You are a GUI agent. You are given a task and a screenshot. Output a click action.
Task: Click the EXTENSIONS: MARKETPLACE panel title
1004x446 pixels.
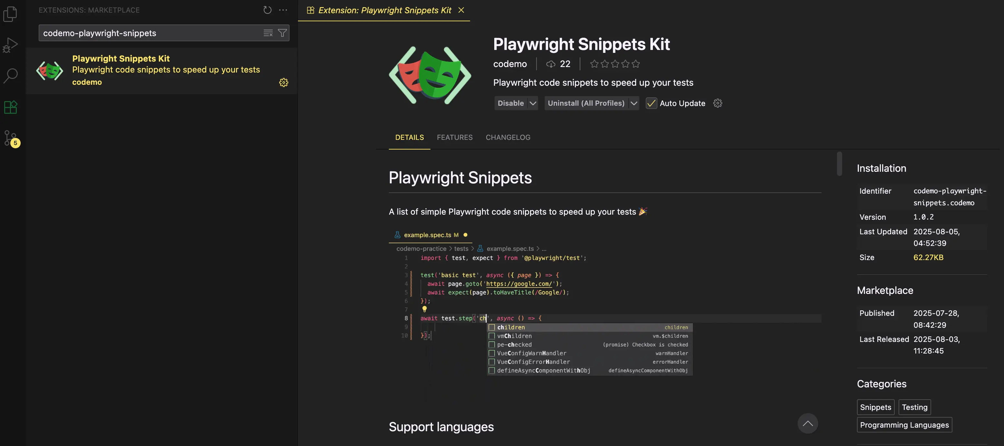89,10
